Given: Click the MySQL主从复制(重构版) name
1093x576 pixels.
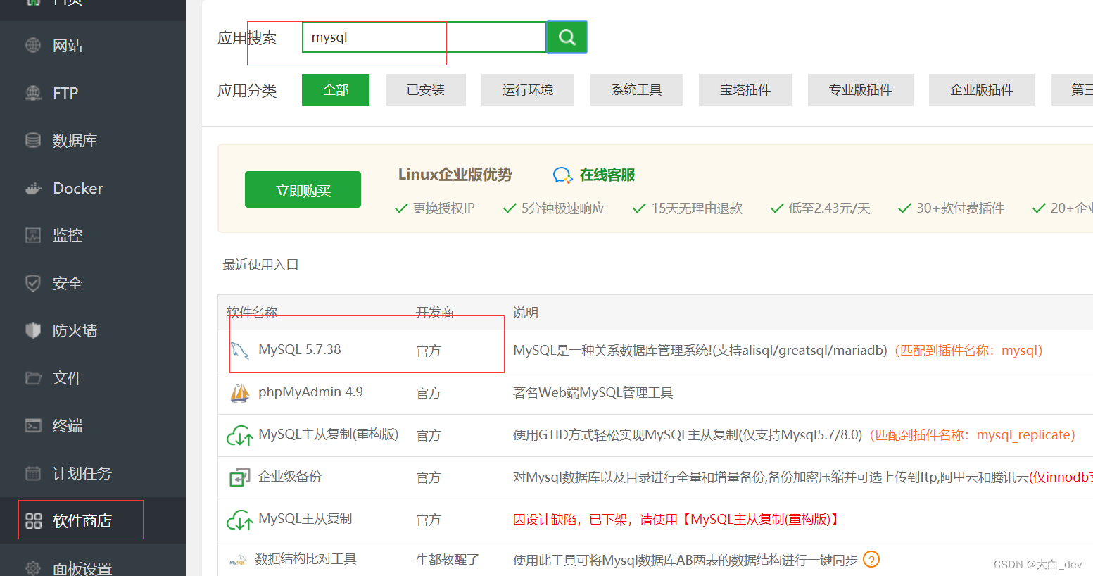Looking at the screenshot, I should tap(328, 434).
